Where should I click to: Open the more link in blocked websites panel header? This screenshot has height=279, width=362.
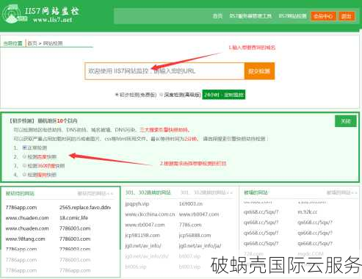pyautogui.click(x=341, y=193)
